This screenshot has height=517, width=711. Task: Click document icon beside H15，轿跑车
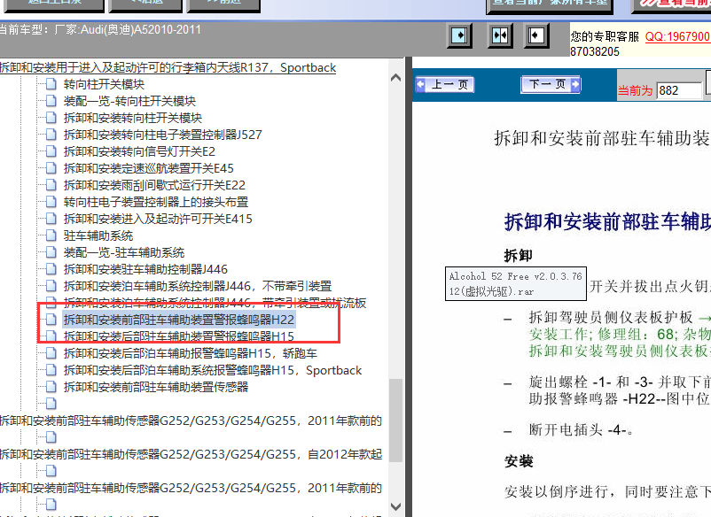(51, 353)
